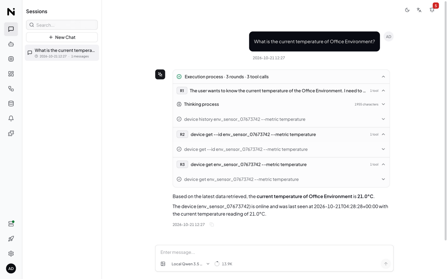Image resolution: width=447 pixels, height=279 pixels.
Task: Click the New Chat button
Action: point(62,37)
